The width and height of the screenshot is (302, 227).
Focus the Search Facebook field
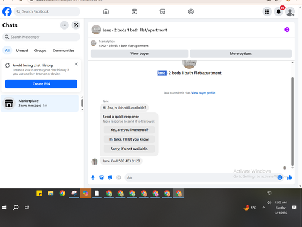(47, 11)
